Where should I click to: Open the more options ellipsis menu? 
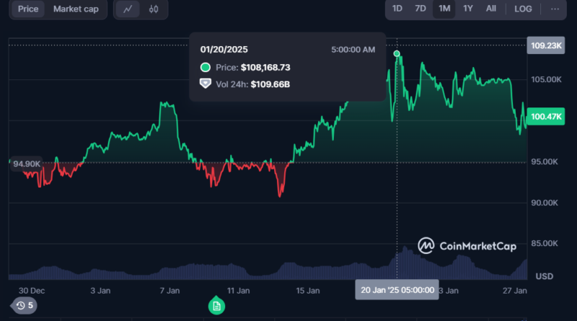pyautogui.click(x=555, y=9)
